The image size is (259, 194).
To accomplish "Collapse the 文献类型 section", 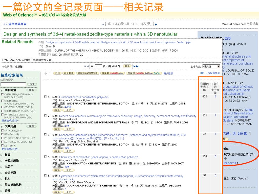I will click(2, 127).
